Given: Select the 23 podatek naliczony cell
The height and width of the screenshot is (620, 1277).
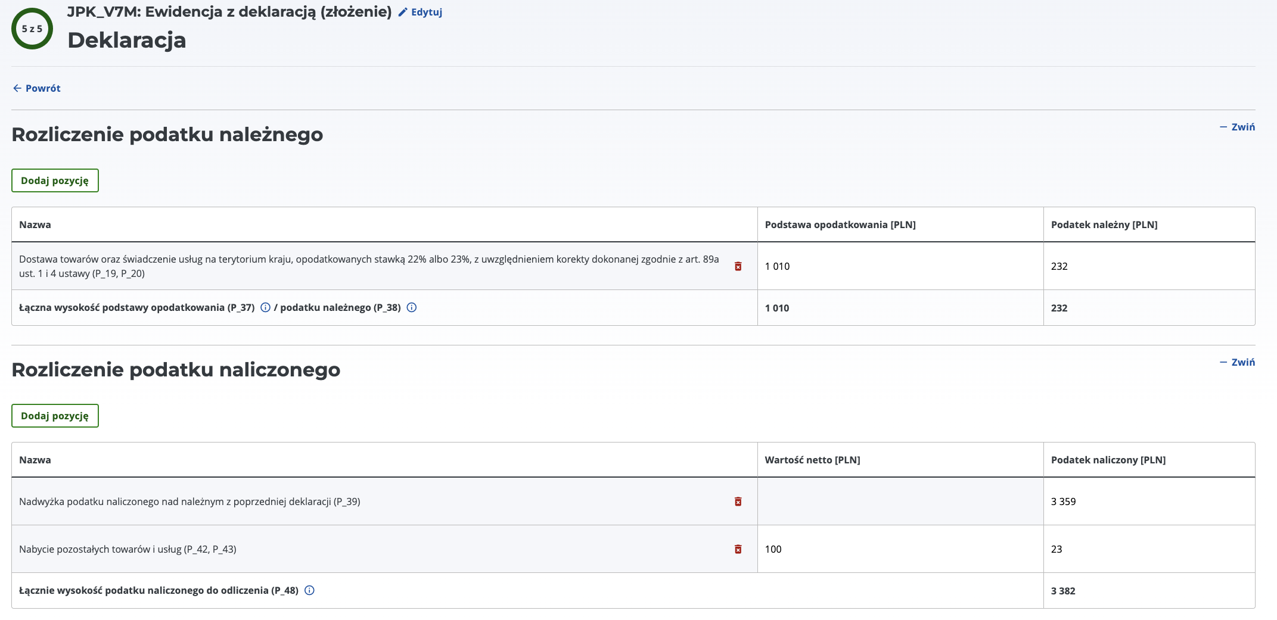Looking at the screenshot, I should [x=1149, y=549].
